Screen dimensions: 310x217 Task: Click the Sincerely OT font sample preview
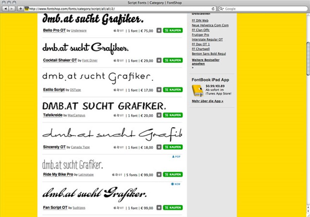(x=112, y=135)
